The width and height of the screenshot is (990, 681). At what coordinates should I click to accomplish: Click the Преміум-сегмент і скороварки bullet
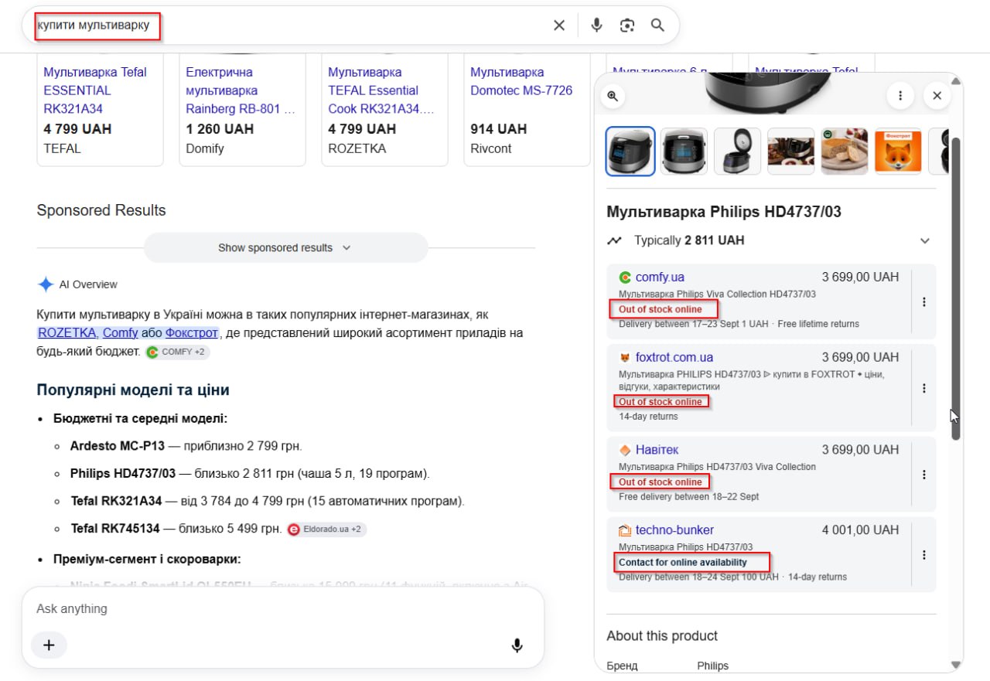pos(147,559)
